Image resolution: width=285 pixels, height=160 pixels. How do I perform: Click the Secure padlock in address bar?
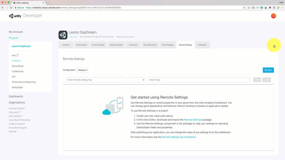[x=16, y=8]
